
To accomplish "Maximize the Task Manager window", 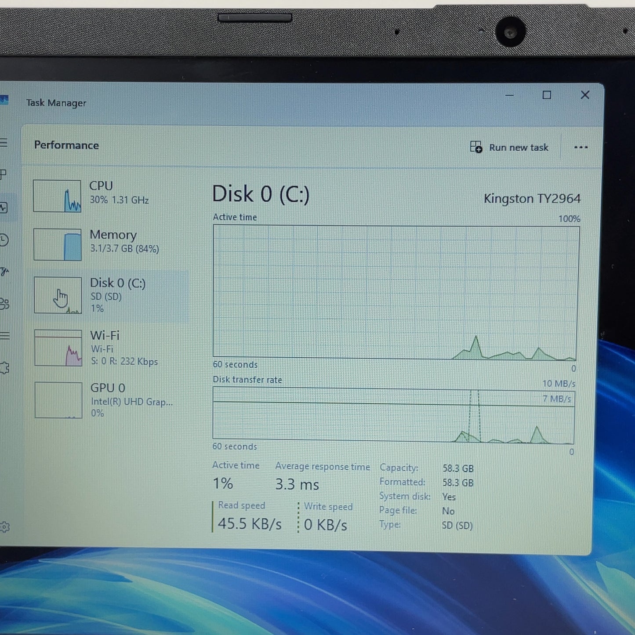I will pyautogui.click(x=547, y=95).
